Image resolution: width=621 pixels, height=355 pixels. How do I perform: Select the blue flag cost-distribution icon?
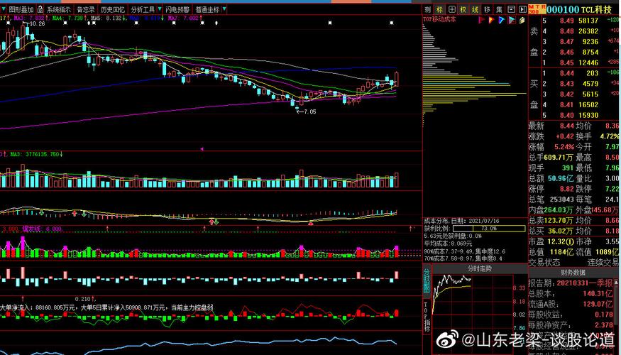coord(501,20)
